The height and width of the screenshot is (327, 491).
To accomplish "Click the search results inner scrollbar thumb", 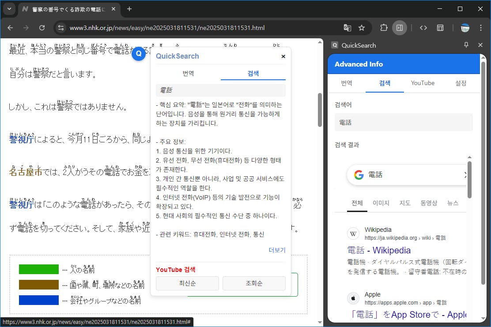I will (x=469, y=179).
